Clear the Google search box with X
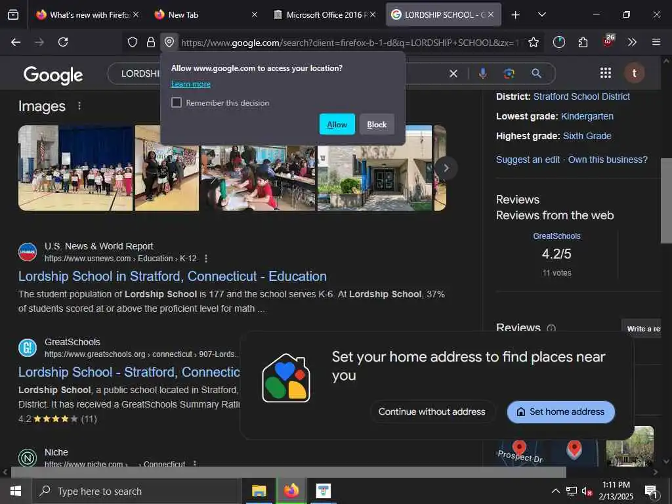The image size is (672, 504). pos(453,73)
